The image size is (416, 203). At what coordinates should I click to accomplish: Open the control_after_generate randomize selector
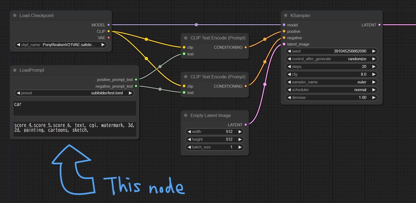[332, 59]
